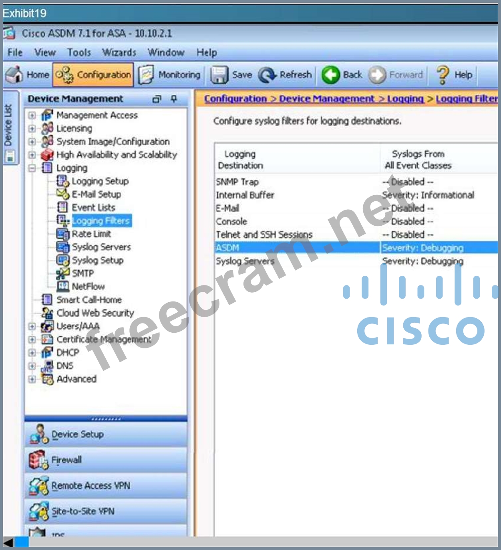
Task: Click the horizontal scrollbar left arrow
Action: [8, 542]
